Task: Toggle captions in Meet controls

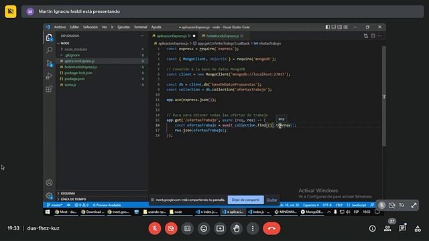Action: 188,228
